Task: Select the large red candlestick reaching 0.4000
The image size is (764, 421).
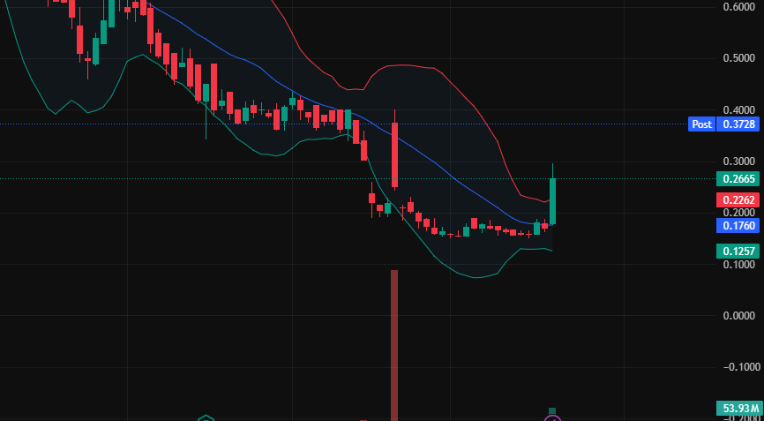Action: click(394, 155)
